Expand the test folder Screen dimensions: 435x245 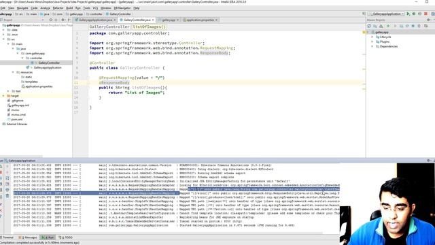(x=8, y=91)
